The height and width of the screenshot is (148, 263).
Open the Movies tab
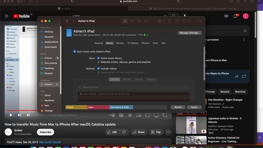(x=120, y=43)
